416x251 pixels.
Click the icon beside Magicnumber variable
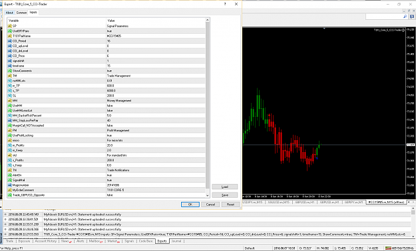(x=10, y=185)
